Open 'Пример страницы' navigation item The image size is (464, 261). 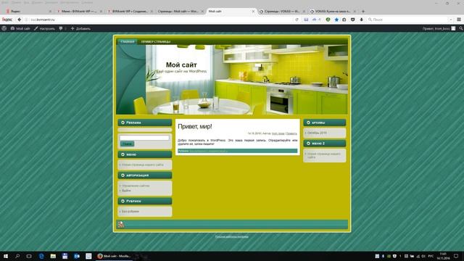156,42
